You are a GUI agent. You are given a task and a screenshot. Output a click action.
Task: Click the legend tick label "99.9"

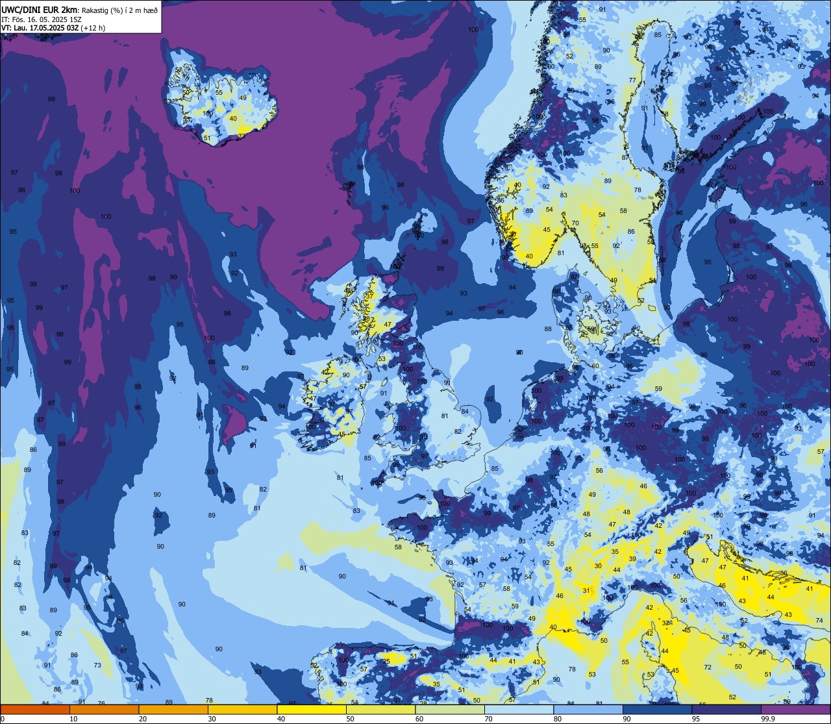tap(768, 719)
